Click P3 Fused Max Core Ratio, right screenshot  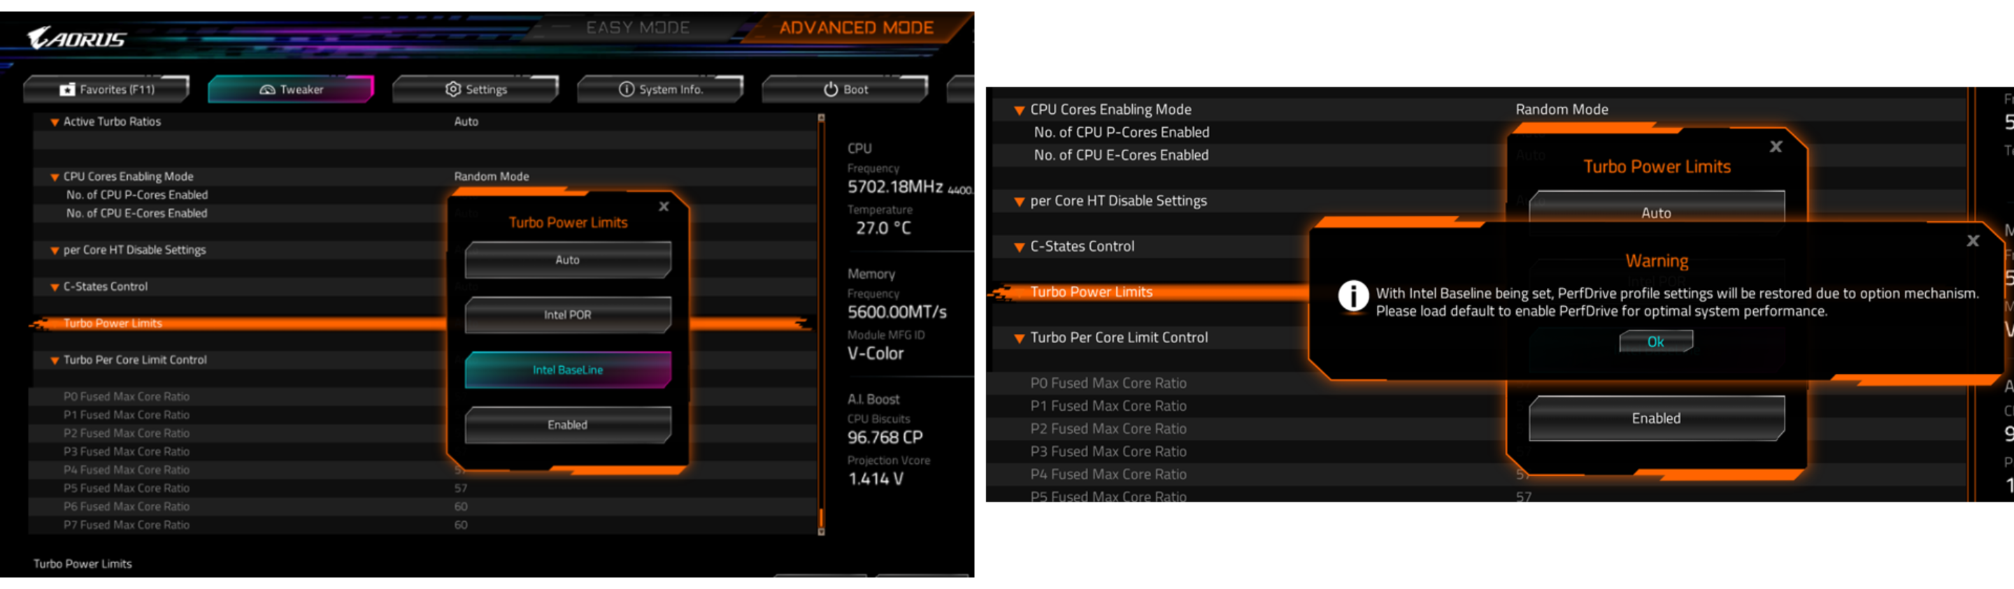1108,451
